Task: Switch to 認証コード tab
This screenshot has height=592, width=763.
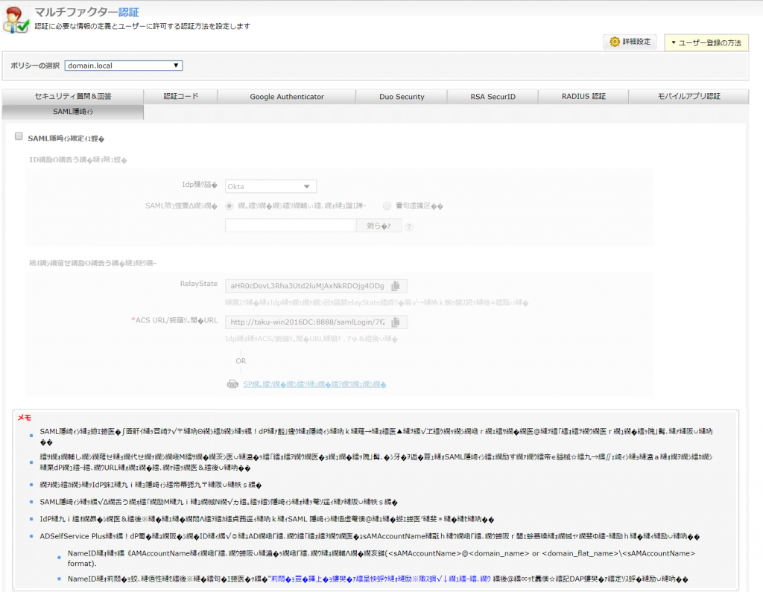Action: tap(180, 96)
